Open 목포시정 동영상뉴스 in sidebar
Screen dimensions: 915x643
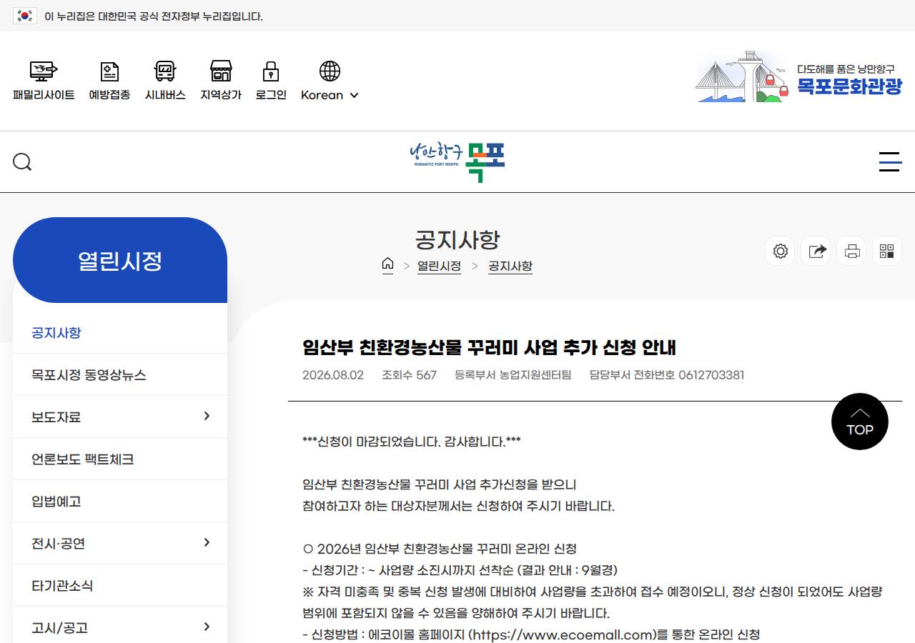(x=120, y=375)
